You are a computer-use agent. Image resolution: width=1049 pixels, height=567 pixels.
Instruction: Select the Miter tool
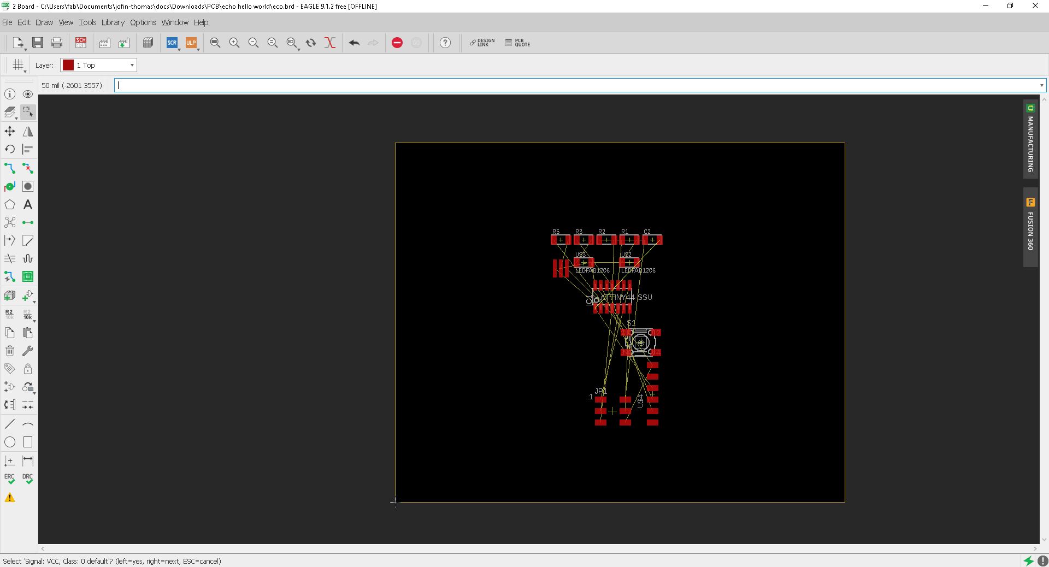[28, 240]
